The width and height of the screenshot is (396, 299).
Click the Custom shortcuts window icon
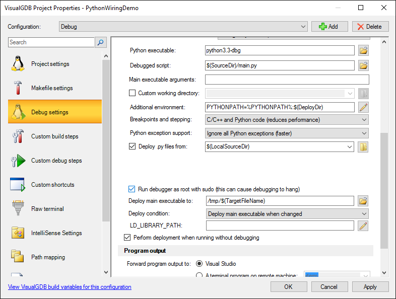(18, 184)
